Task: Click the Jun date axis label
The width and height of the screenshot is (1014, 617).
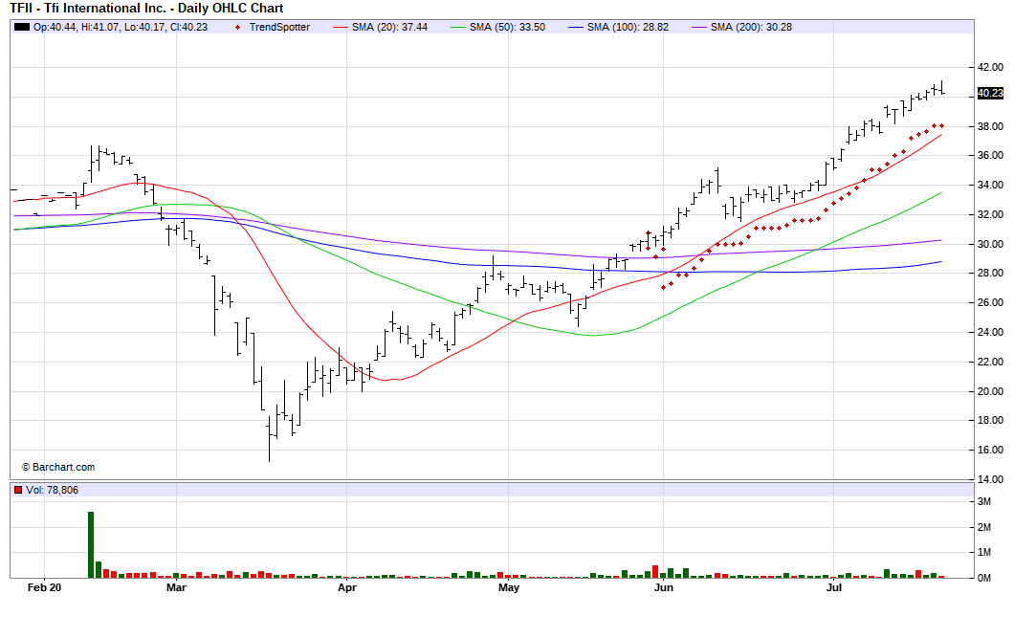Action: (x=664, y=587)
